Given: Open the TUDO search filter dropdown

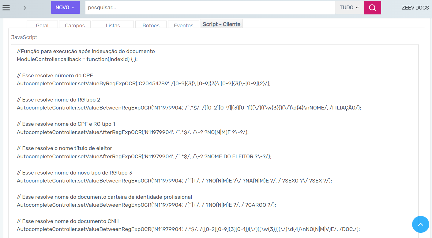Looking at the screenshot, I should pyautogui.click(x=349, y=8).
